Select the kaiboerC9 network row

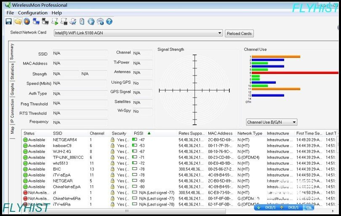(x=180, y=146)
